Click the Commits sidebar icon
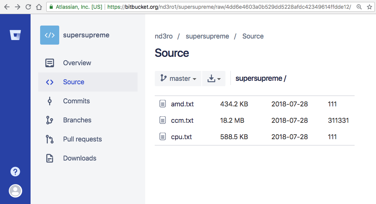Viewport: 376px width, 204px height. point(50,101)
